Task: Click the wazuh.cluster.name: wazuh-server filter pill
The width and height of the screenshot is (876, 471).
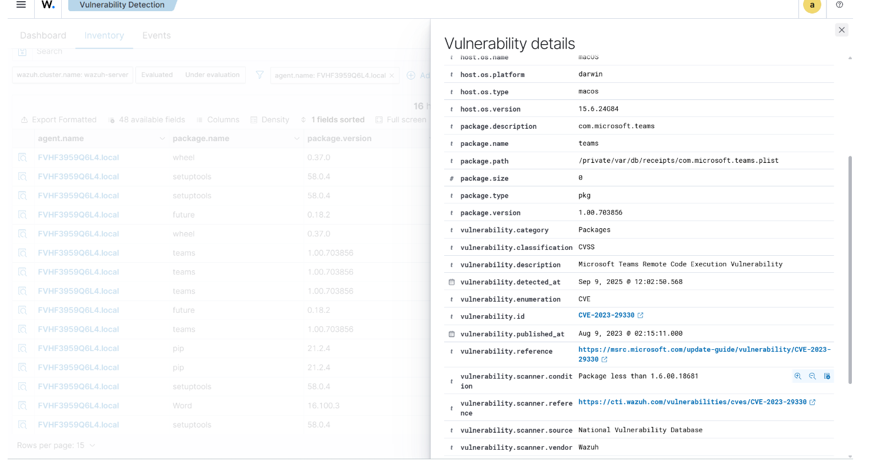Action: (72, 75)
